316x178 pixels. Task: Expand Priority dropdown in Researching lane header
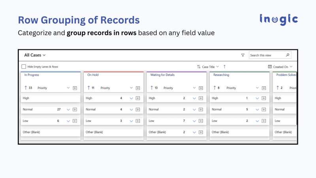(x=257, y=88)
